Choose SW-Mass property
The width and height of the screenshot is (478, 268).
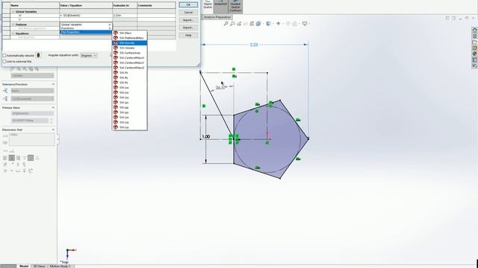pos(130,33)
